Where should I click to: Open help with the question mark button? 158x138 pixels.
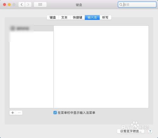pyautogui.click(x=150, y=131)
